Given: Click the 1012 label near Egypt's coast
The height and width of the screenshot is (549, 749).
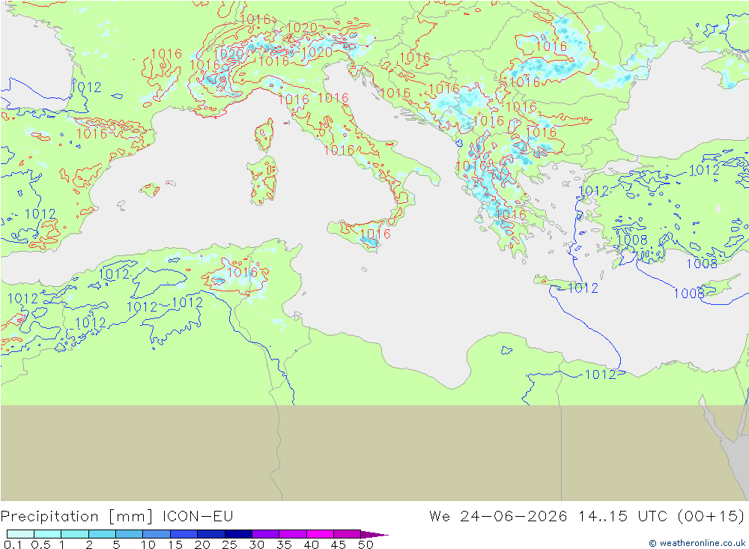Looking at the screenshot, I should click(x=601, y=374).
